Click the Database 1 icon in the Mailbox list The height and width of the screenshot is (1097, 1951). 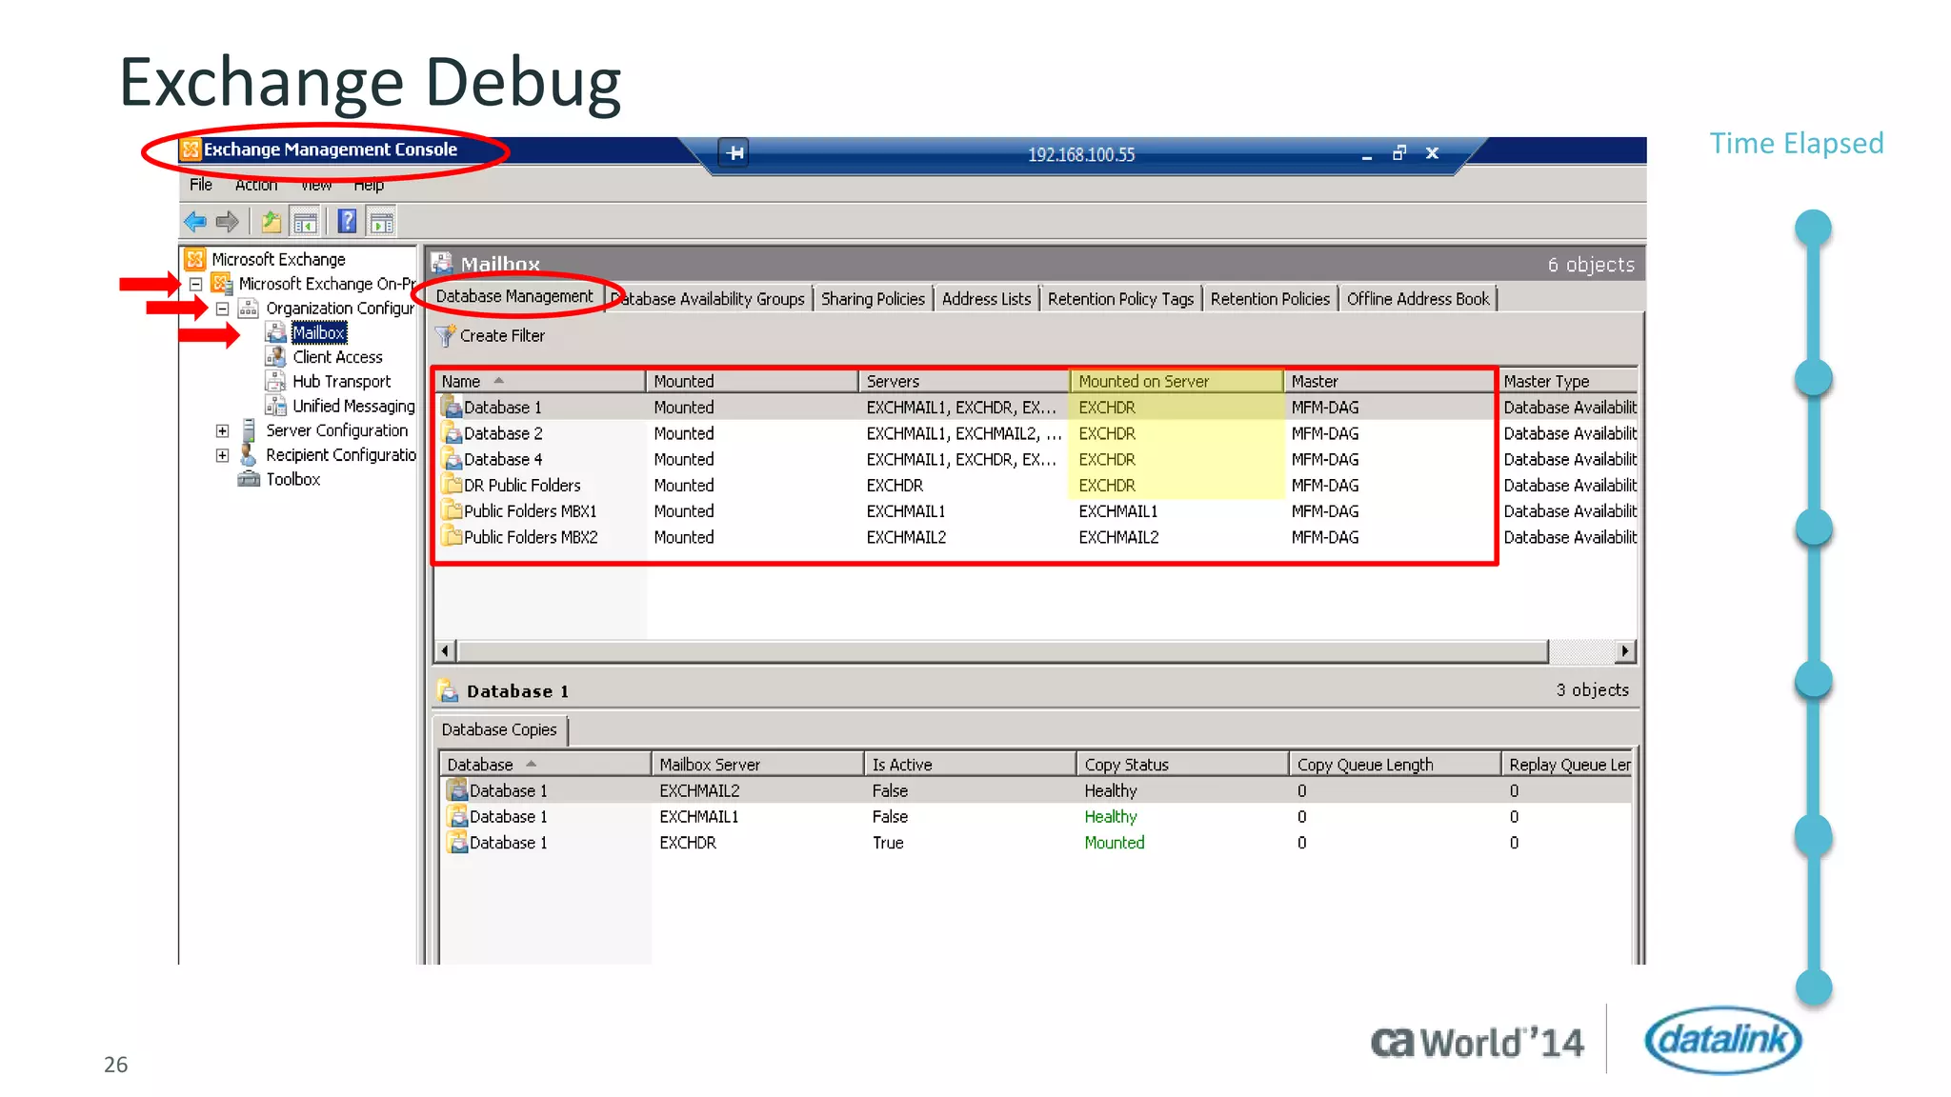click(452, 407)
